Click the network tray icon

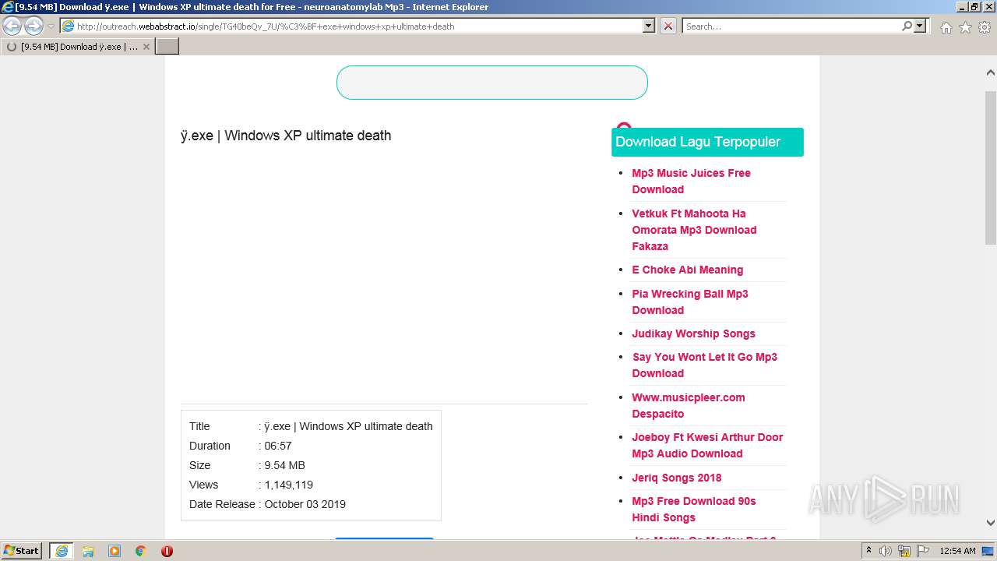tap(904, 551)
